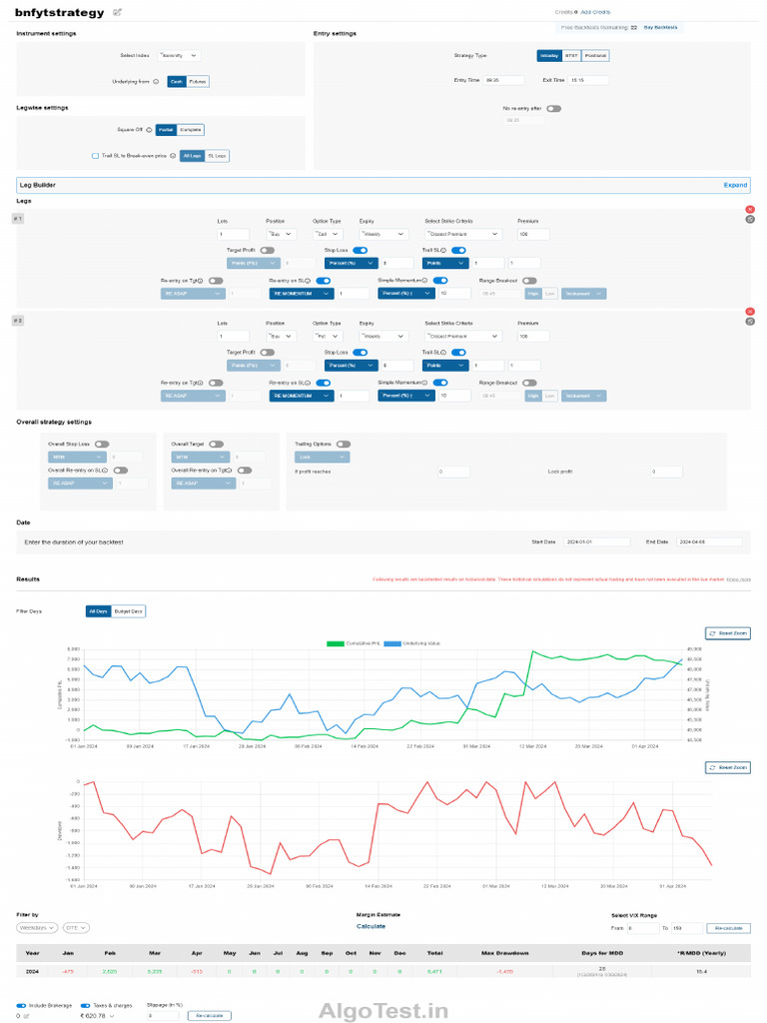Screen dimensions: 767x1023
Task: Open leg #1 Select Strike Criteria dropdown
Action: click(463, 234)
